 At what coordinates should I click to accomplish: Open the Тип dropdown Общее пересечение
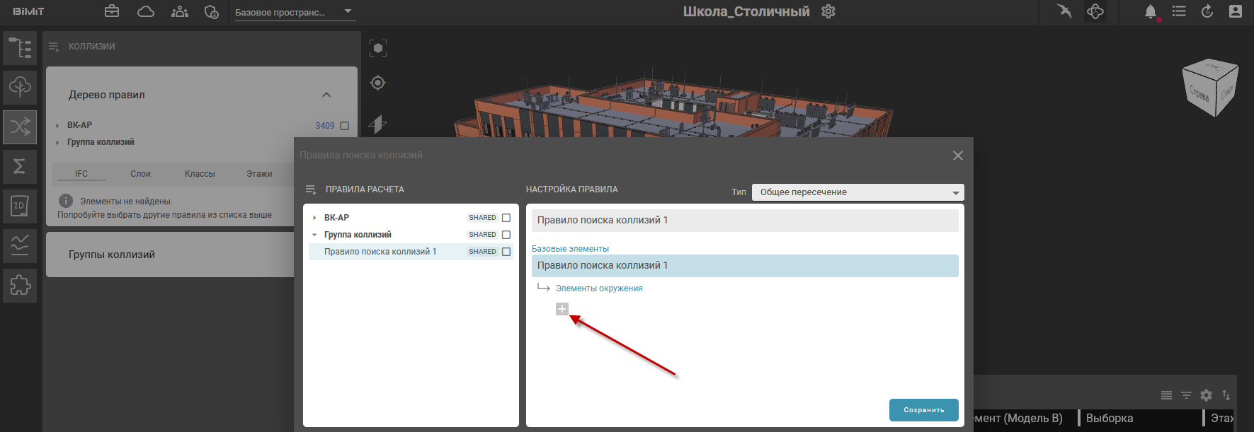857,192
